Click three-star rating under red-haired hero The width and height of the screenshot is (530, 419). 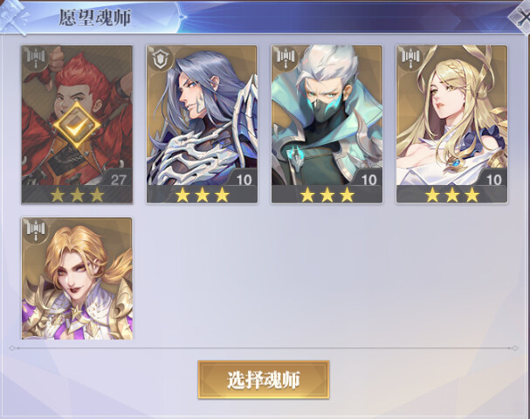point(77,195)
